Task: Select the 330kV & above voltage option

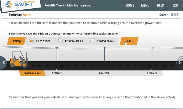Action: coord(93,41)
